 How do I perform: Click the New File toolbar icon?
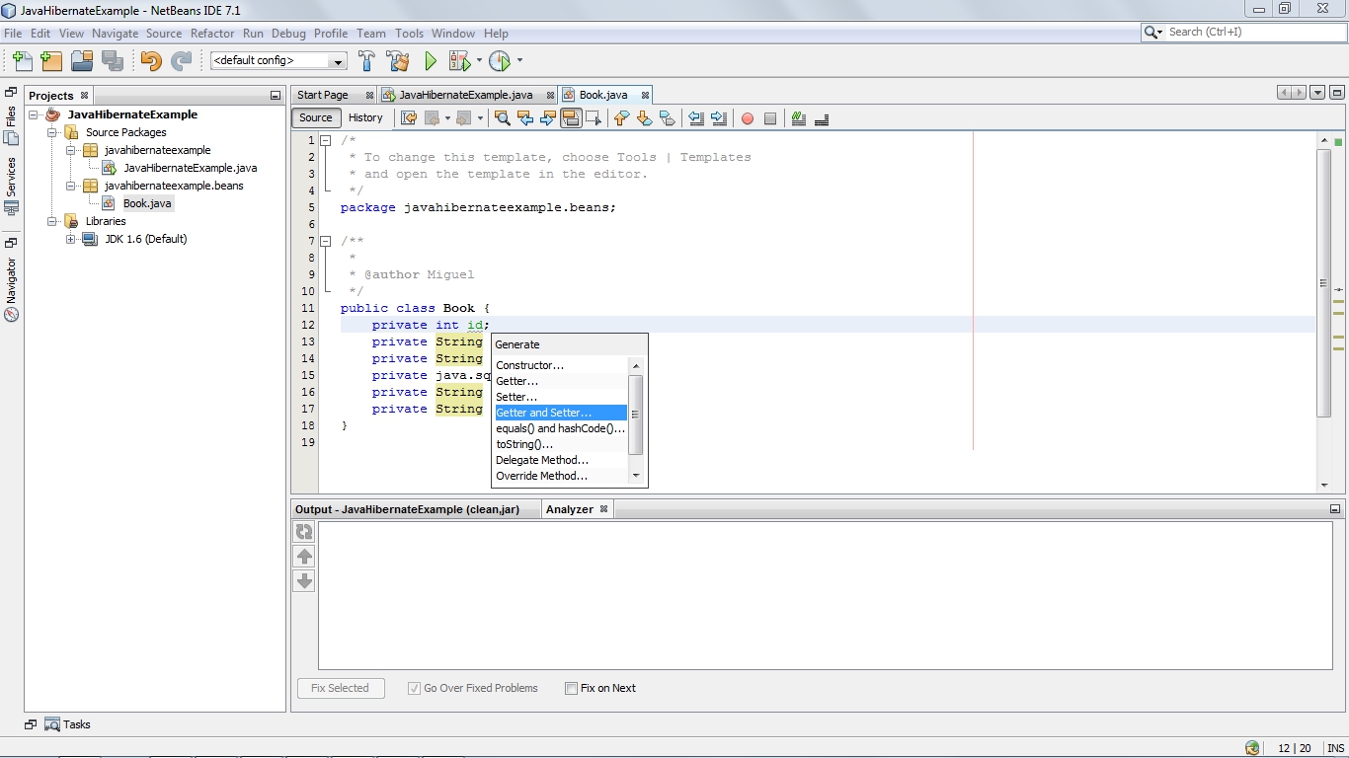(23, 61)
